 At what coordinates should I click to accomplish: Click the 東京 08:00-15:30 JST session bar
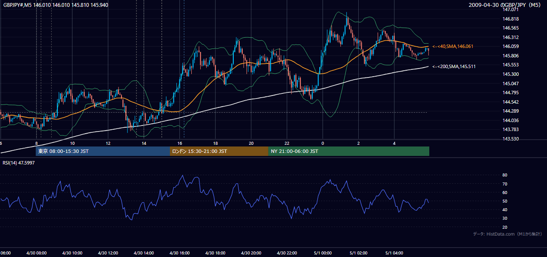click(x=103, y=151)
